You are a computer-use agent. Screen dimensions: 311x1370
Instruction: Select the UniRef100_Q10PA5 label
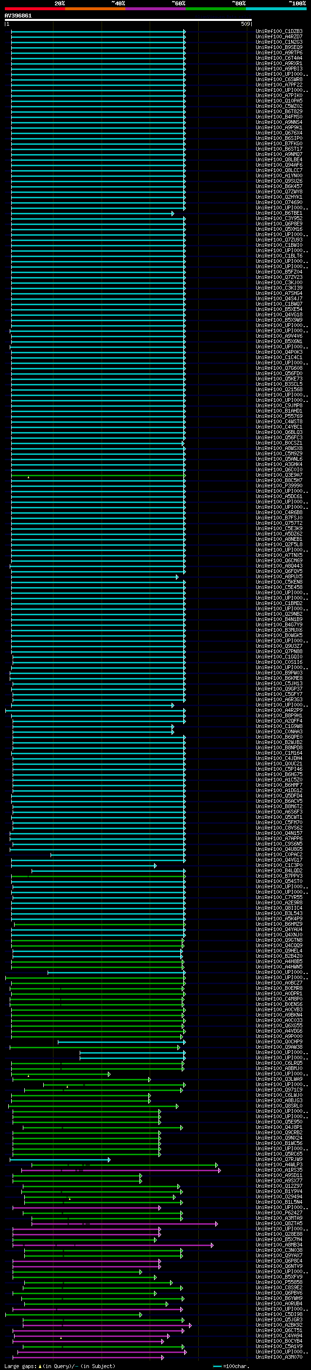pos(279,101)
